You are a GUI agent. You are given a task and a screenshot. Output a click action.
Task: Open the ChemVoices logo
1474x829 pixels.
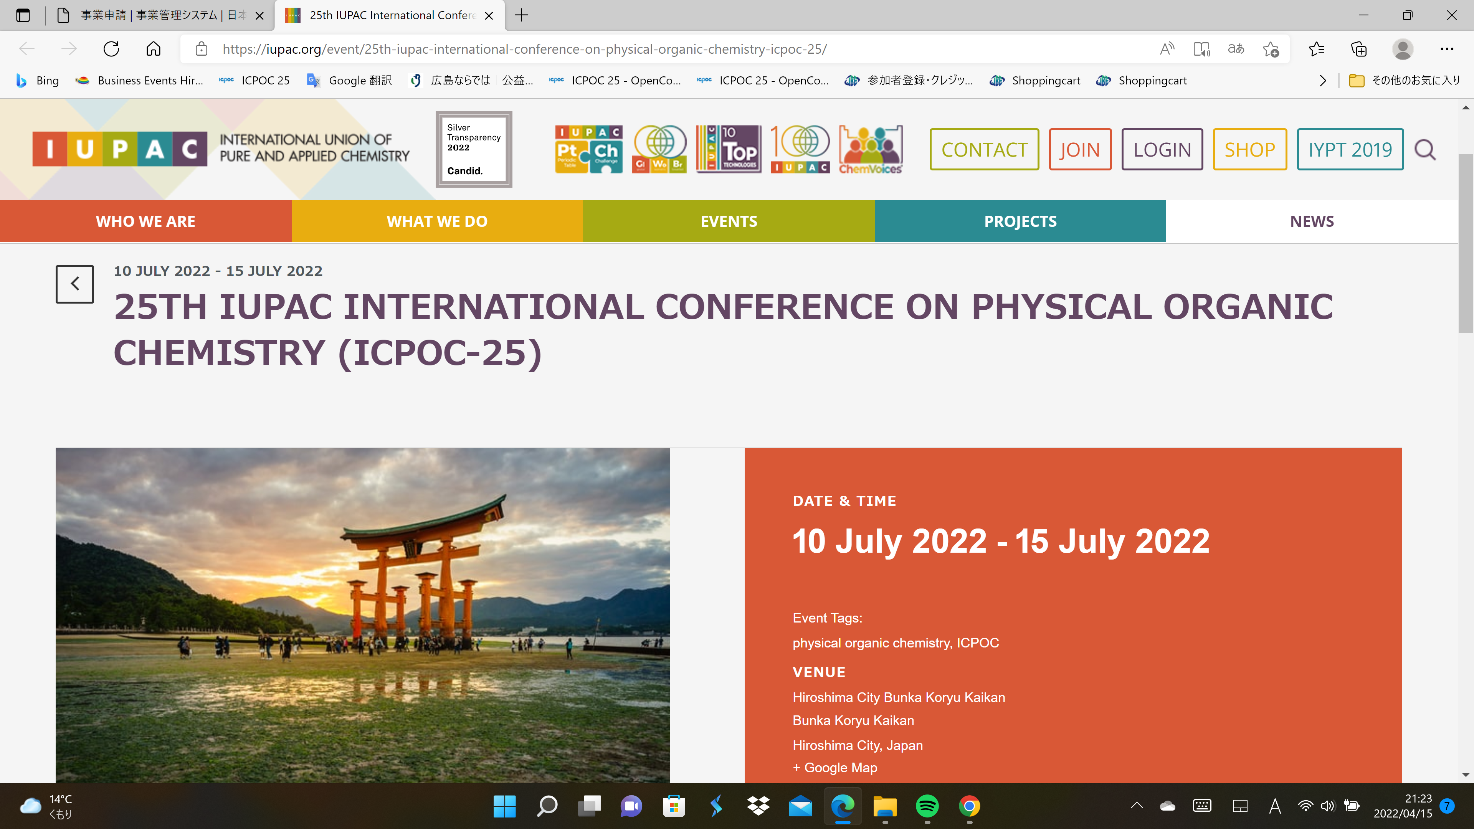click(870, 149)
